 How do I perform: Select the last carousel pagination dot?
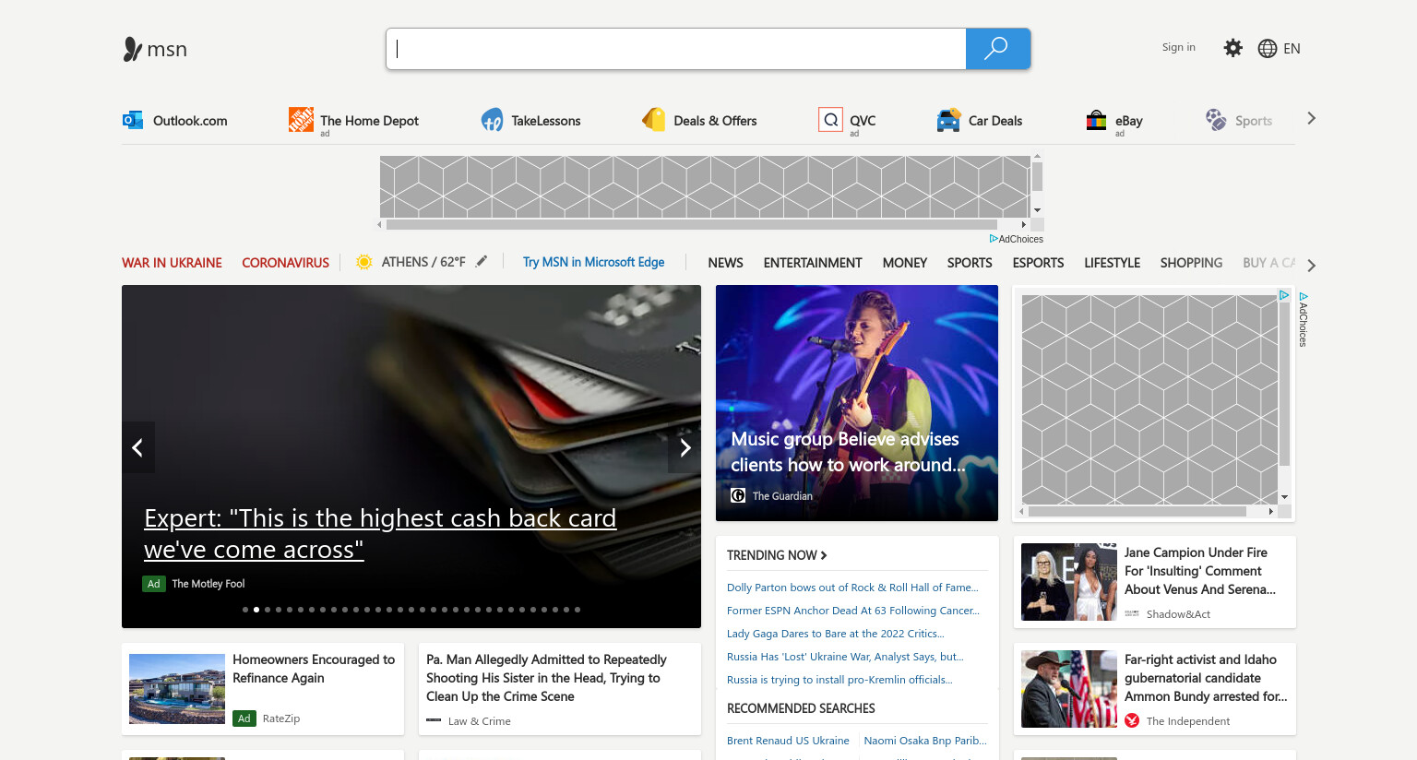coord(578,610)
